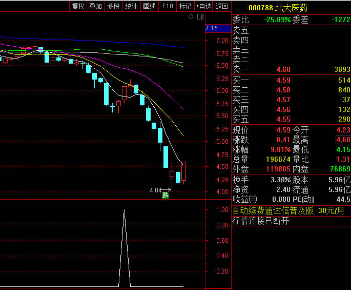
Task: Toggle the side panel layout icon
Action: tap(200, 16)
